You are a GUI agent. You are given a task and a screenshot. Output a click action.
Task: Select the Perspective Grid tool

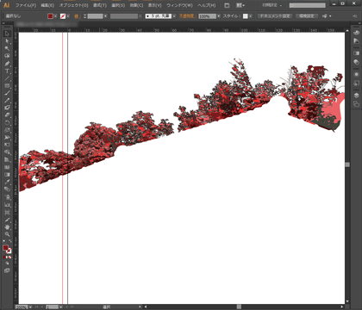7,160
